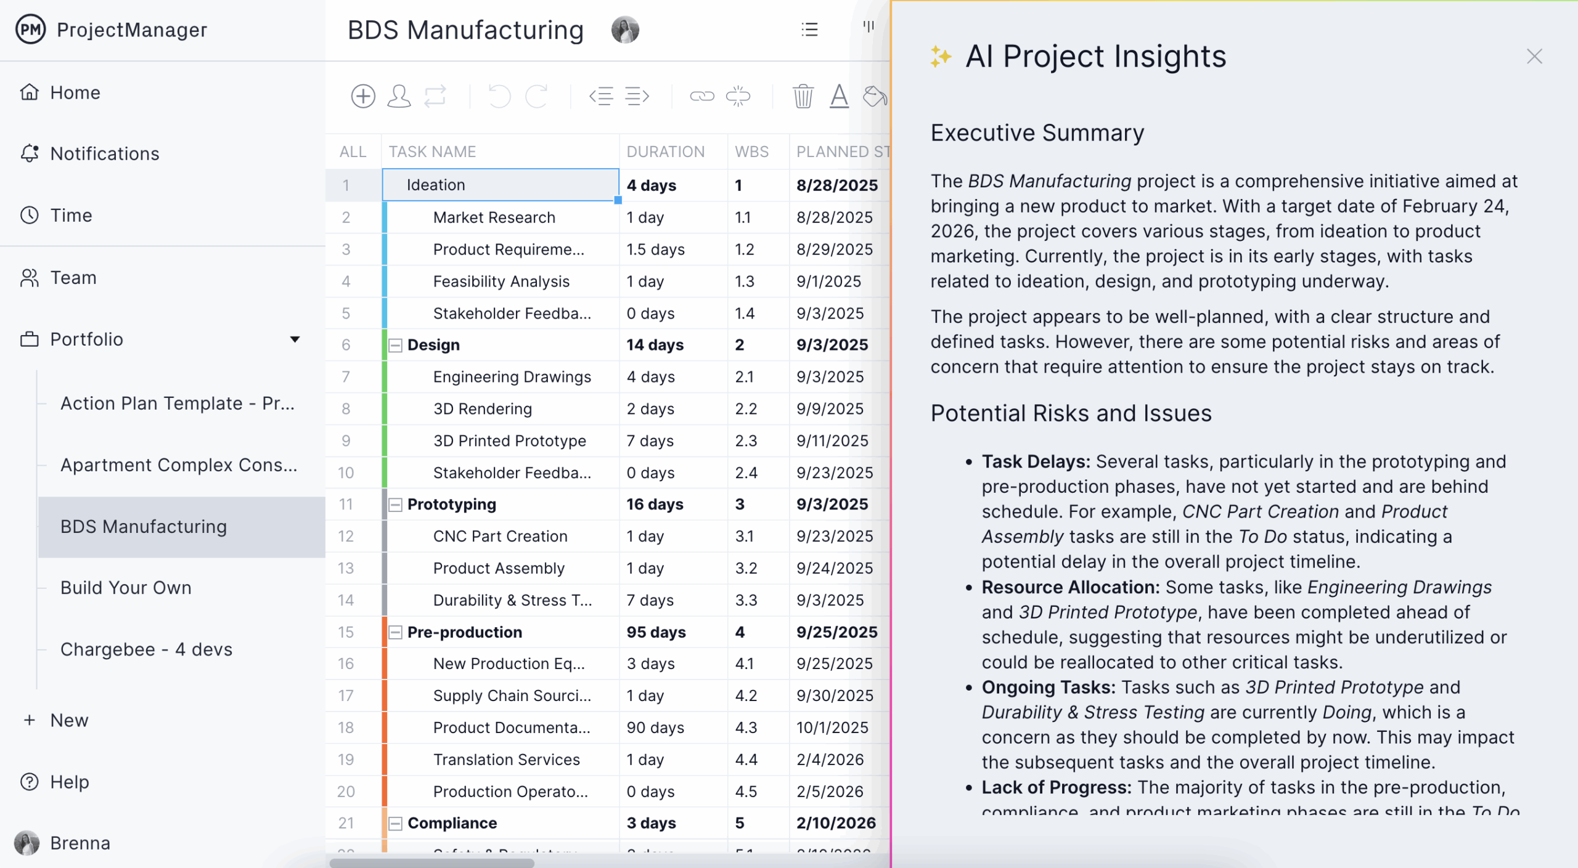Click the assign person icon
The height and width of the screenshot is (868, 1578).
399,96
